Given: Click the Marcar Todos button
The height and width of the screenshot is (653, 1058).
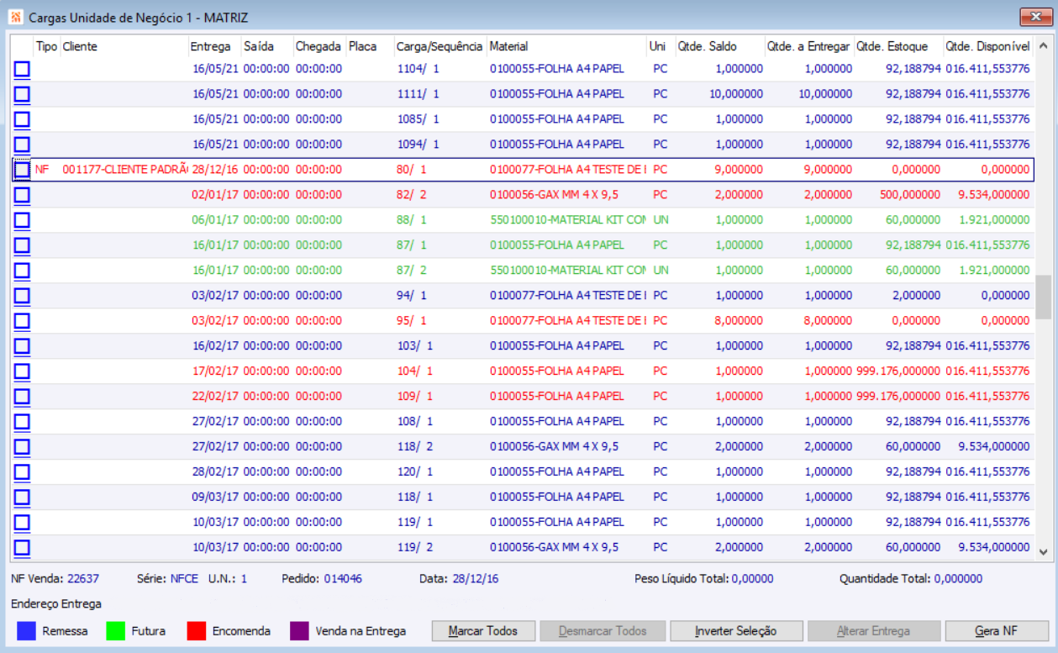Looking at the screenshot, I should pyautogui.click(x=483, y=631).
